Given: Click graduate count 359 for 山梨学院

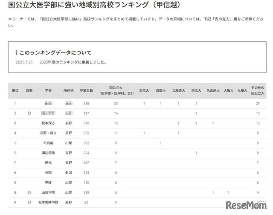Looking at the screenshot, I should 86,192.
